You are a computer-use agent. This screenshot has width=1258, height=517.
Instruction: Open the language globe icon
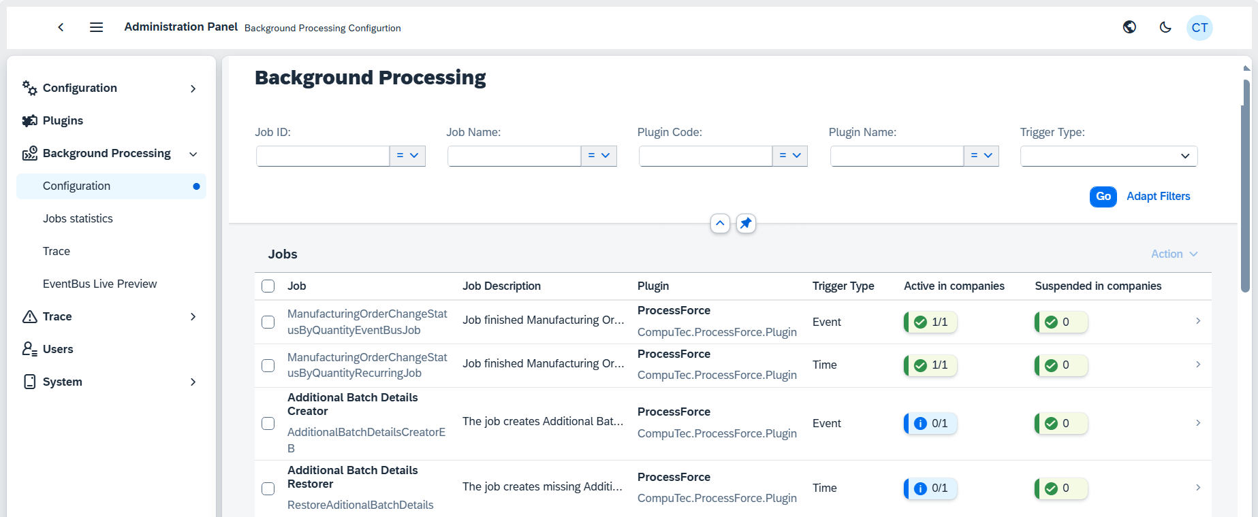click(x=1129, y=27)
